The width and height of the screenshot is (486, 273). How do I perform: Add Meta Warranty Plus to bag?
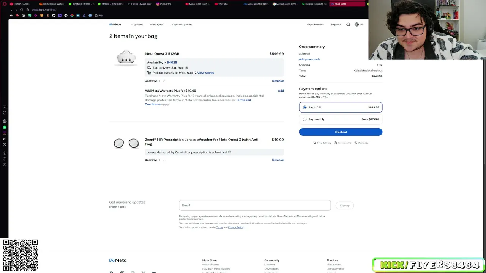[x=281, y=91]
